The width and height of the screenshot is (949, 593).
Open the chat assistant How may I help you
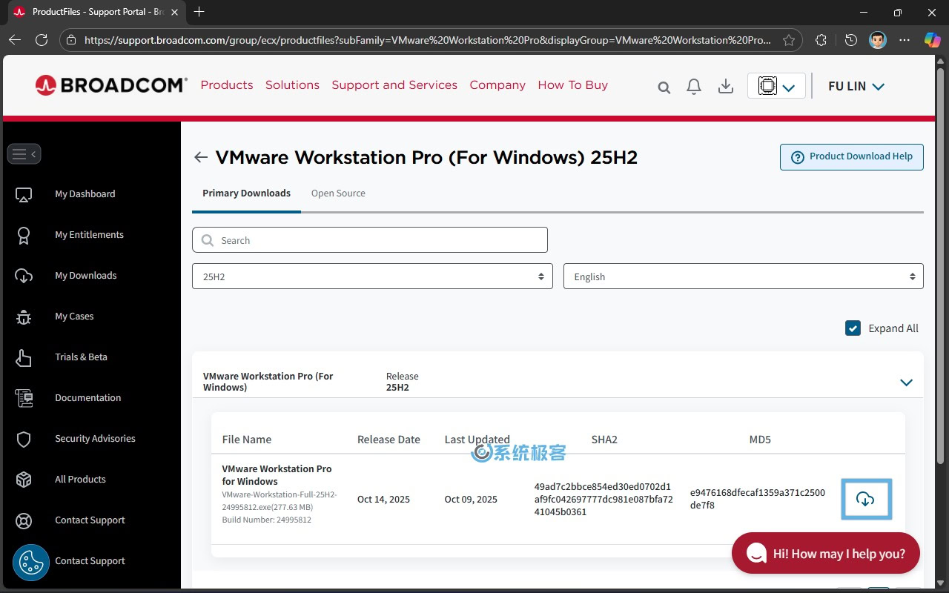[x=825, y=553]
